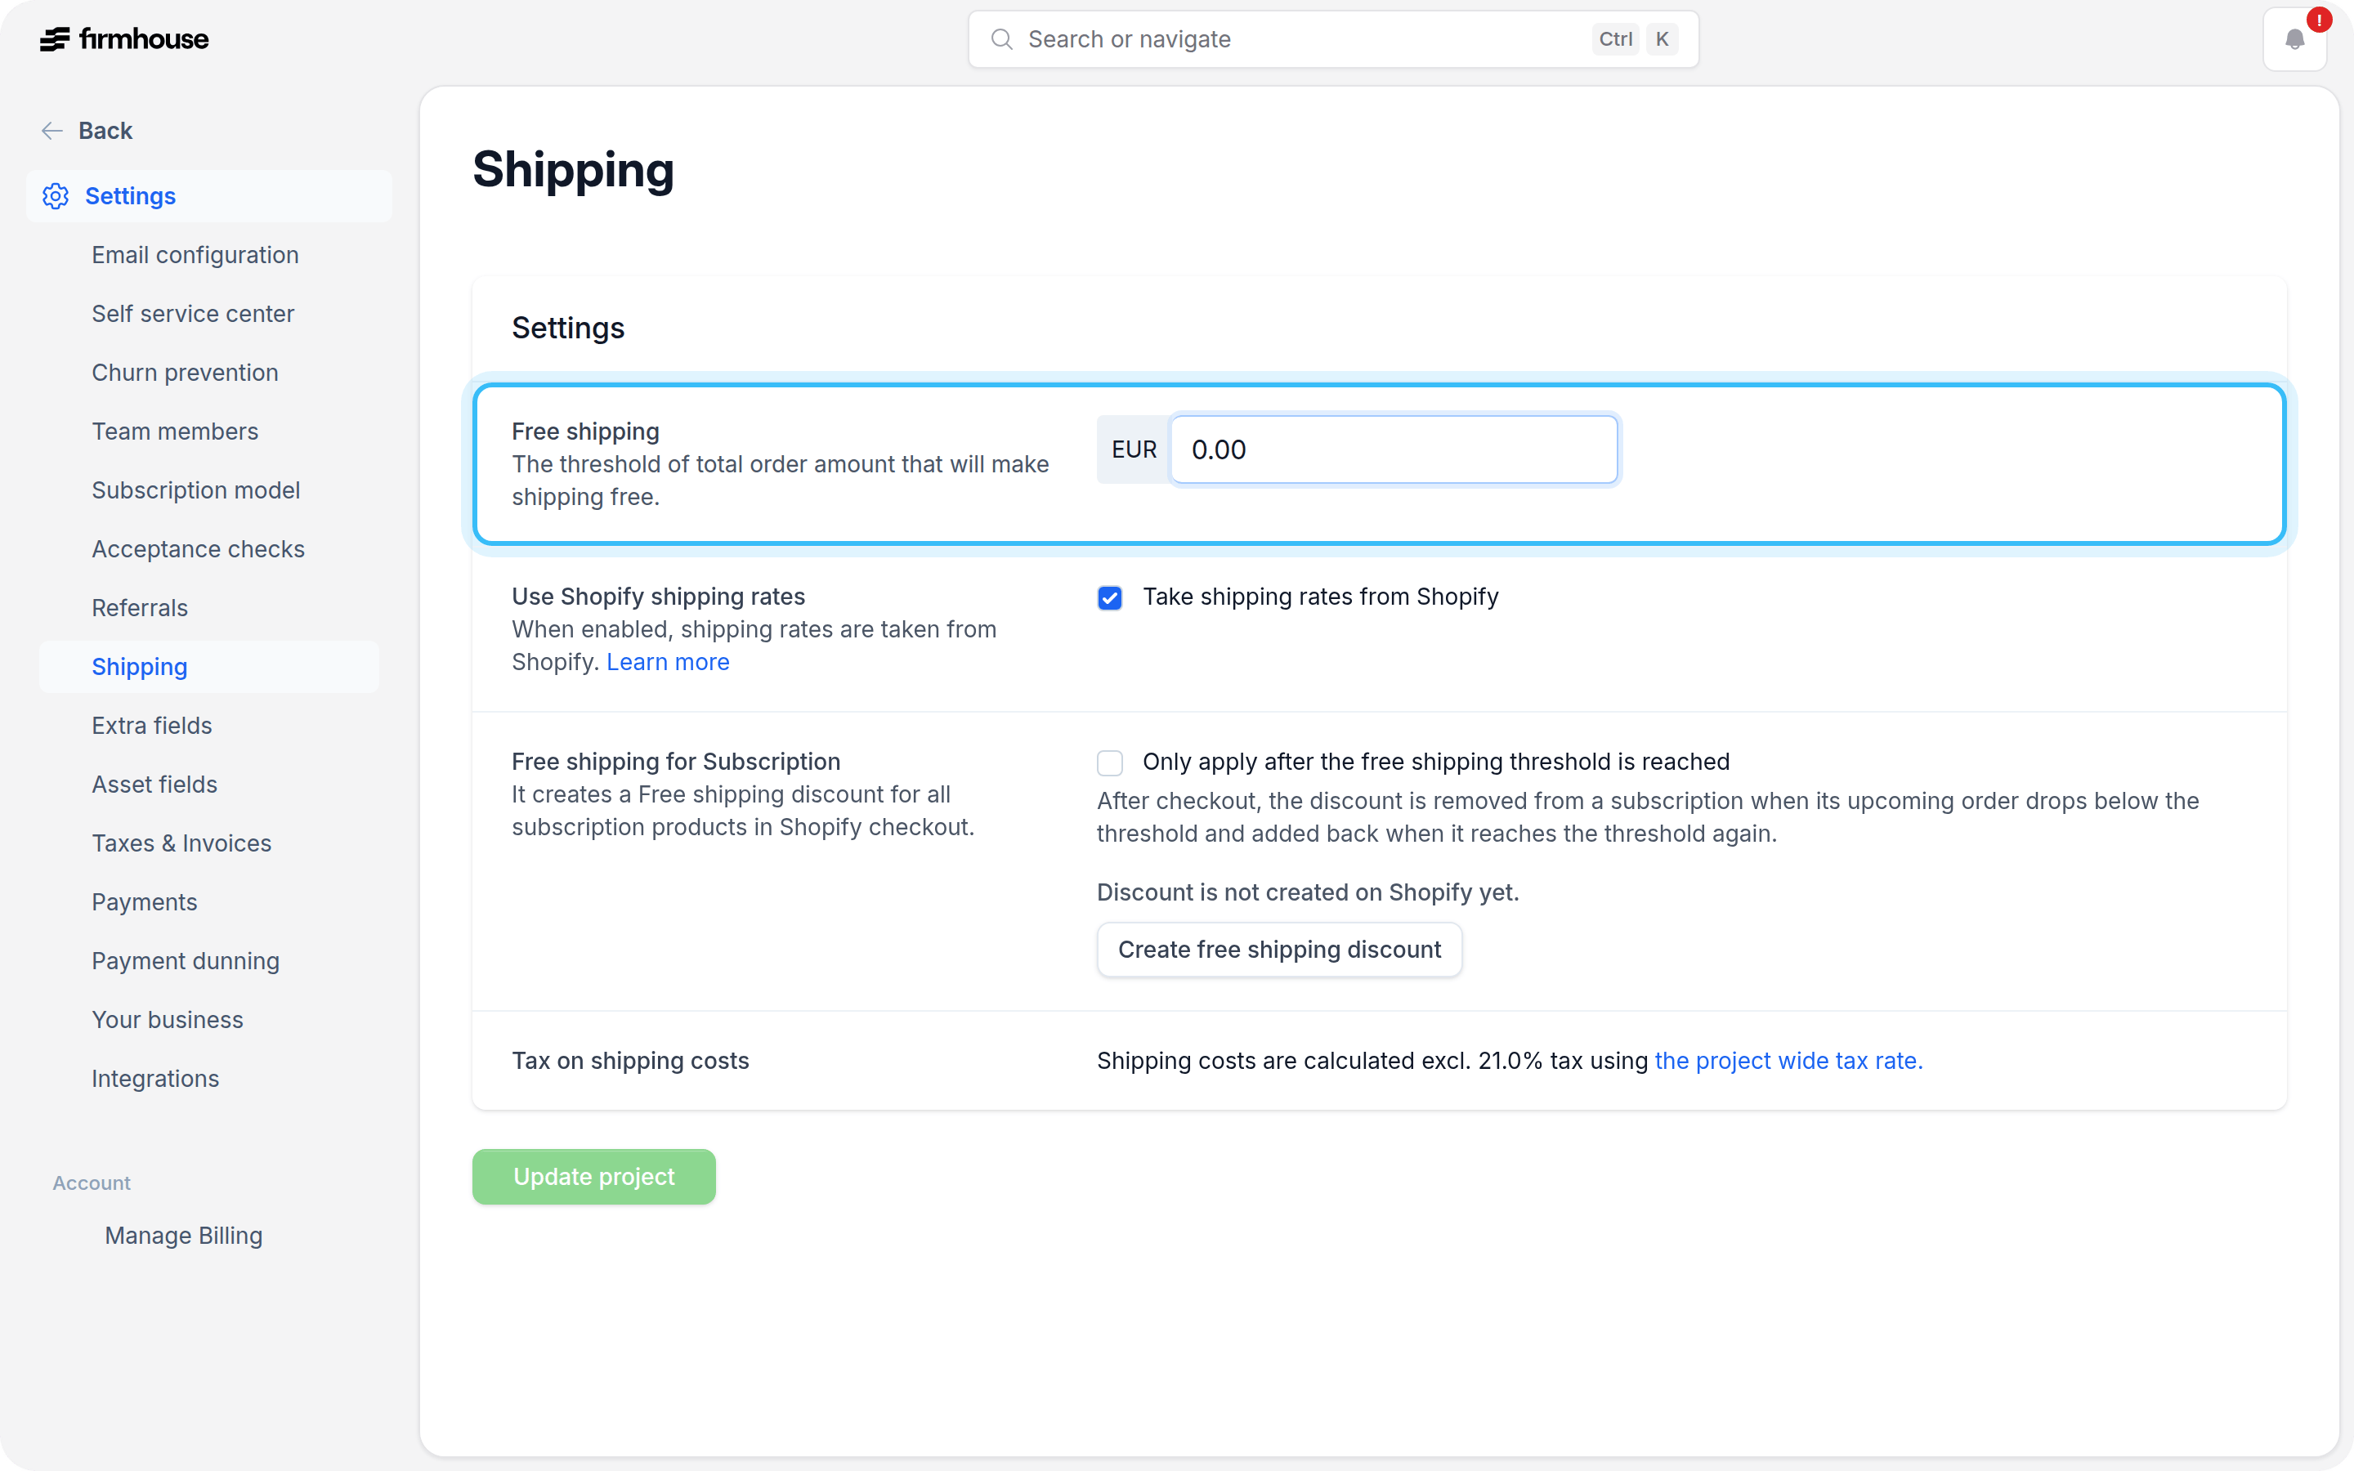The image size is (2354, 1471).
Task: Open Payment dunning settings
Action: tap(186, 961)
